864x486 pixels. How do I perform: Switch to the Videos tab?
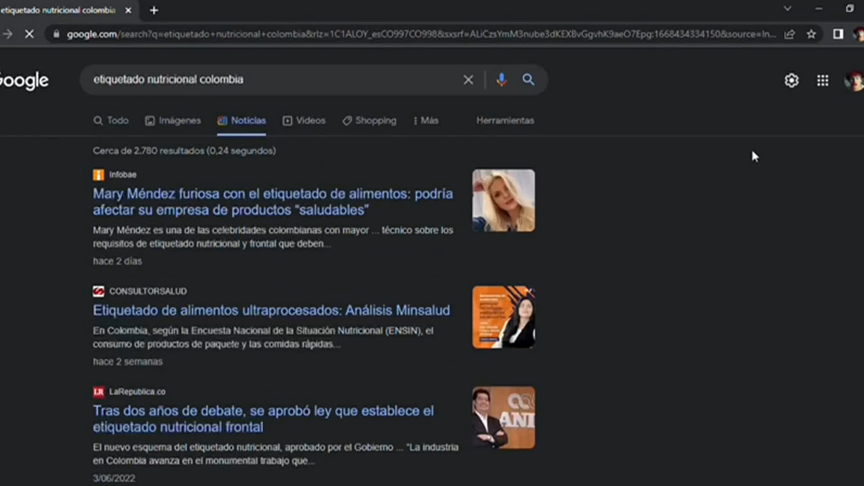tap(304, 121)
